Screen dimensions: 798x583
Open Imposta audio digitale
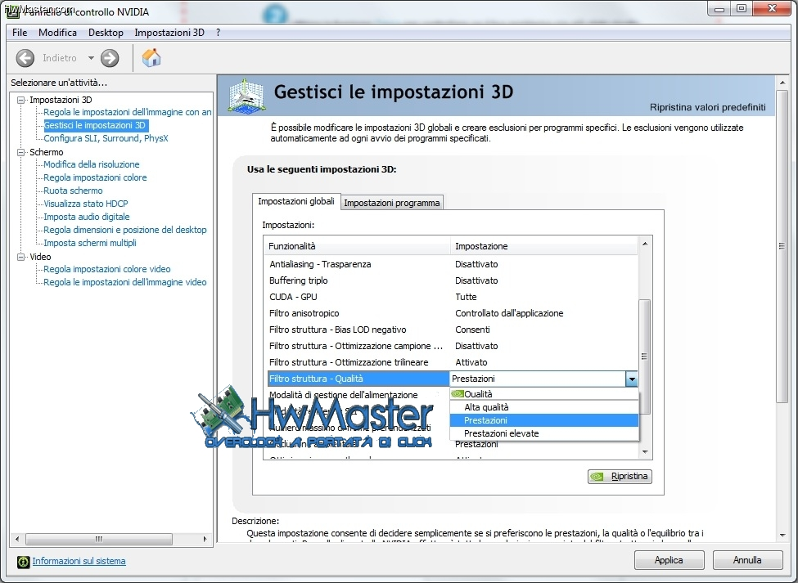[87, 217]
